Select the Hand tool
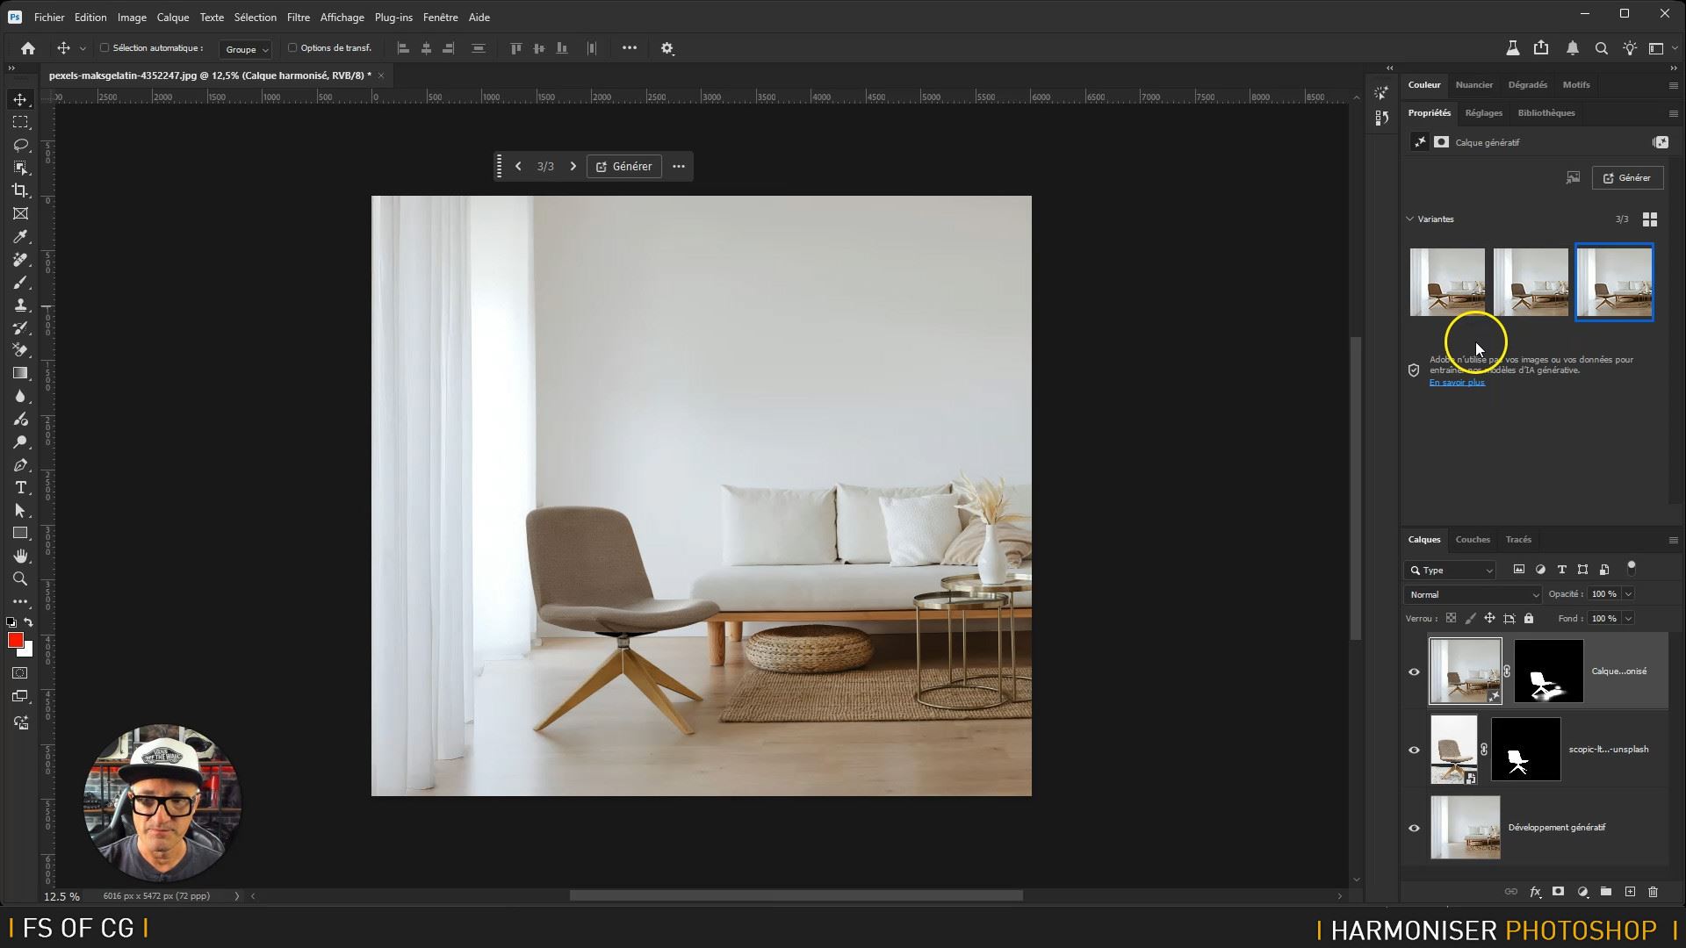 pos(20,557)
